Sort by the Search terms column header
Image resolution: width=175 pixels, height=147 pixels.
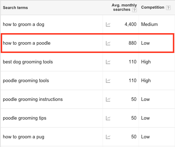pos(15,8)
